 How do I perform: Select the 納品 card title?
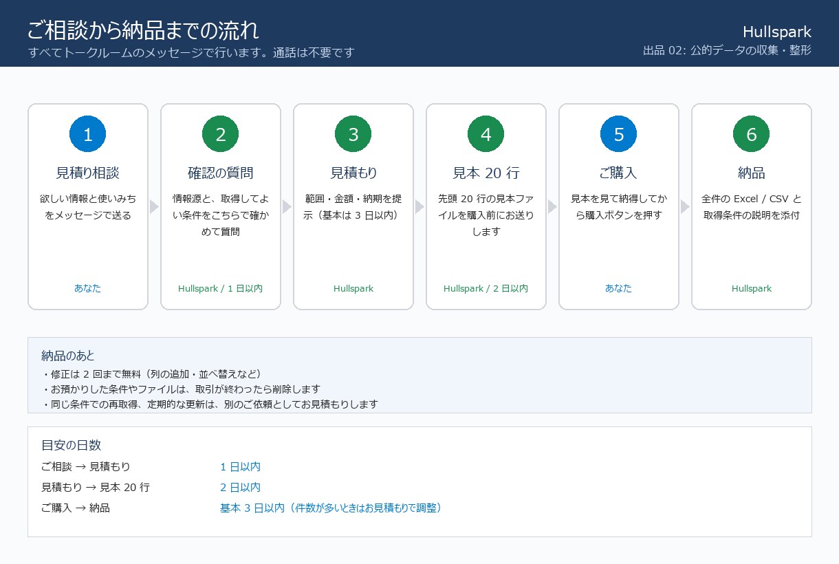(x=752, y=173)
